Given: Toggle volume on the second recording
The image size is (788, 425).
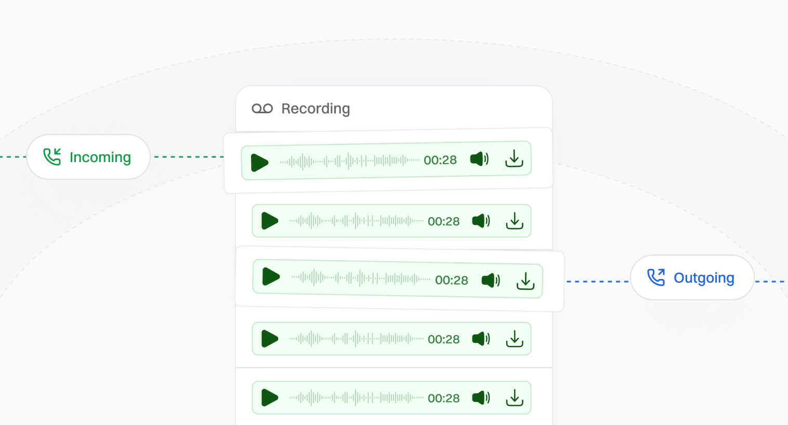Looking at the screenshot, I should 481,221.
